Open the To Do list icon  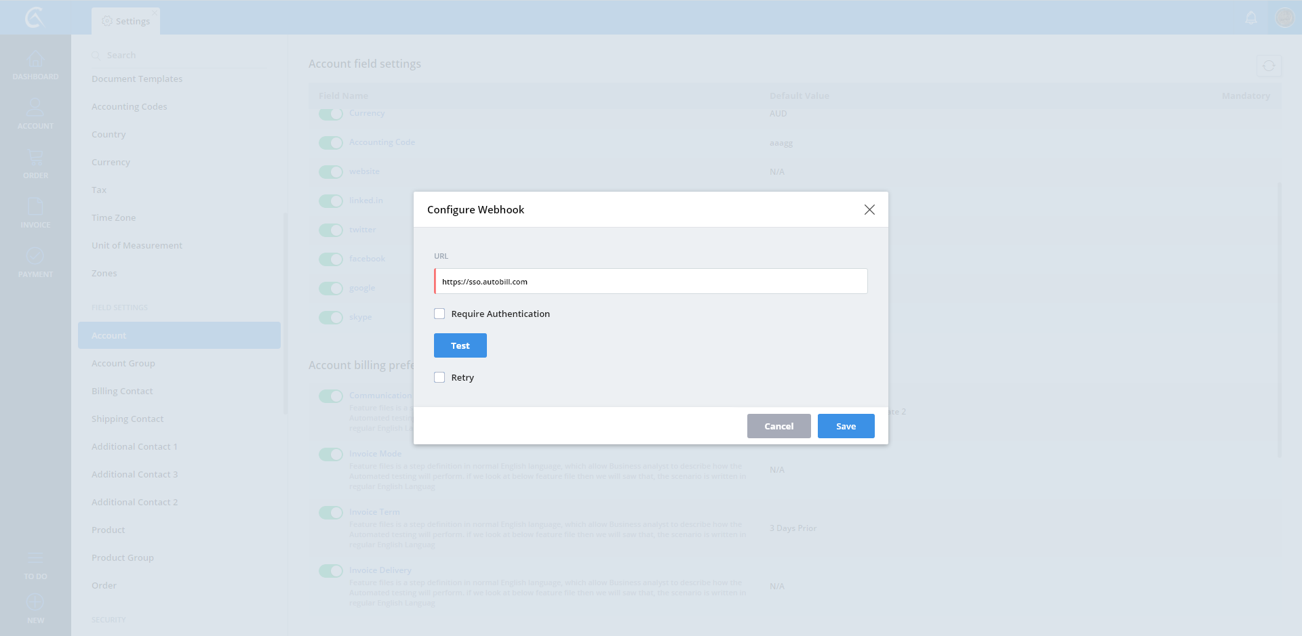(35, 559)
